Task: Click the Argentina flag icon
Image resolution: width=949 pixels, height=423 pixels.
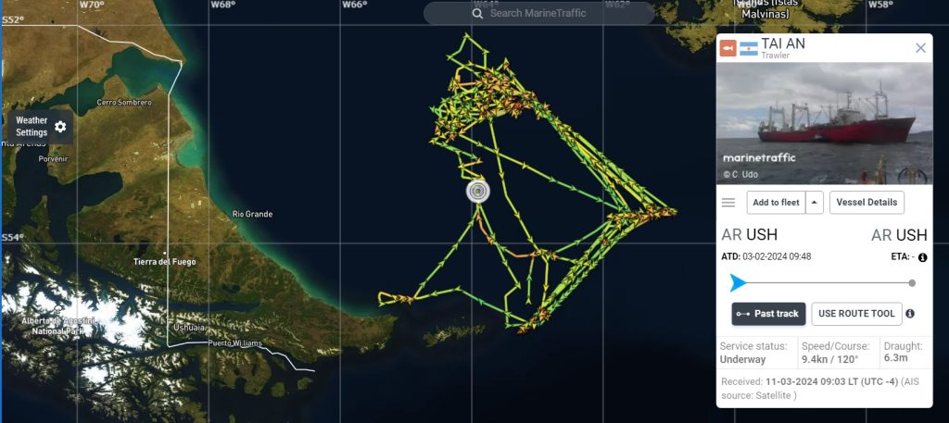Action: [x=749, y=48]
